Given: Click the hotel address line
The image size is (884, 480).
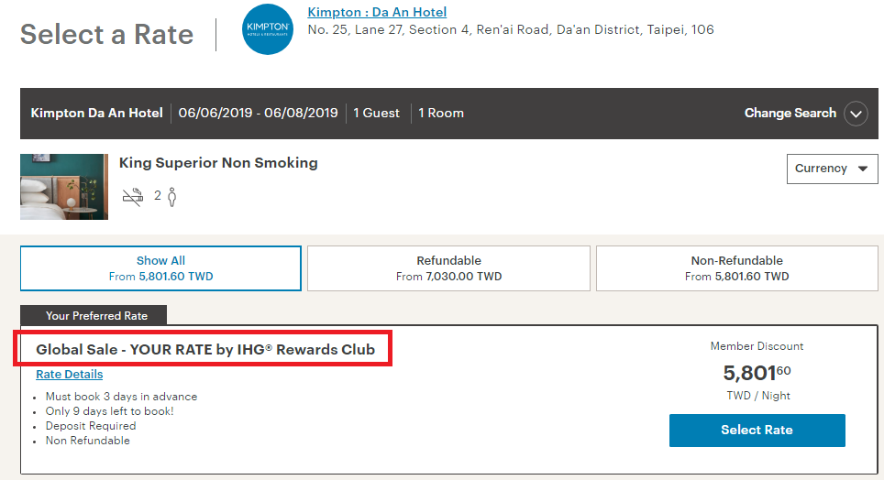Looking at the screenshot, I should pos(510,29).
